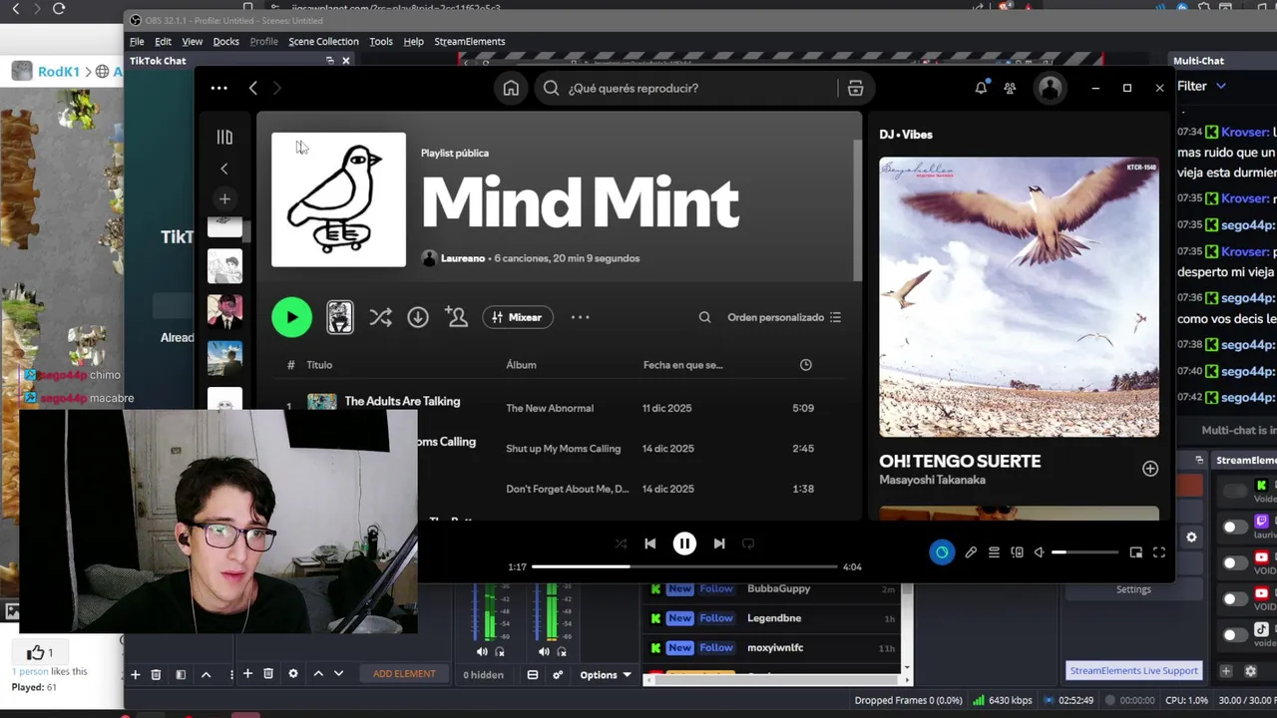Open The New Abnormal album link
This screenshot has width=1277, height=718.
(x=550, y=408)
